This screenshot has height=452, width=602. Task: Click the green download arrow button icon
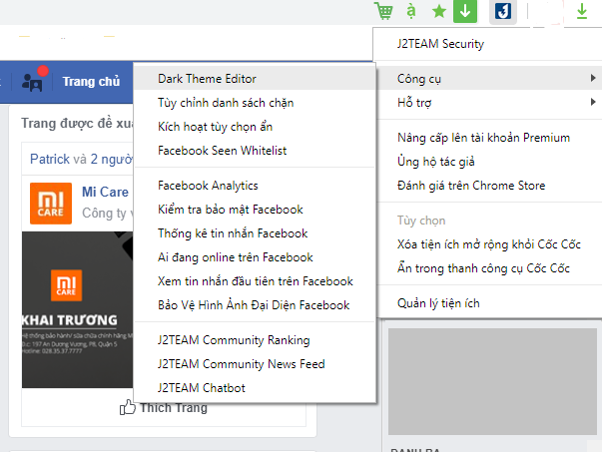point(465,12)
